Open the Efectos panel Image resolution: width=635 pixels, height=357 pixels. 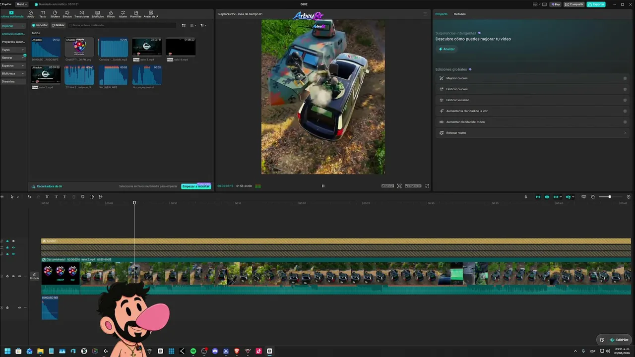coord(67,14)
